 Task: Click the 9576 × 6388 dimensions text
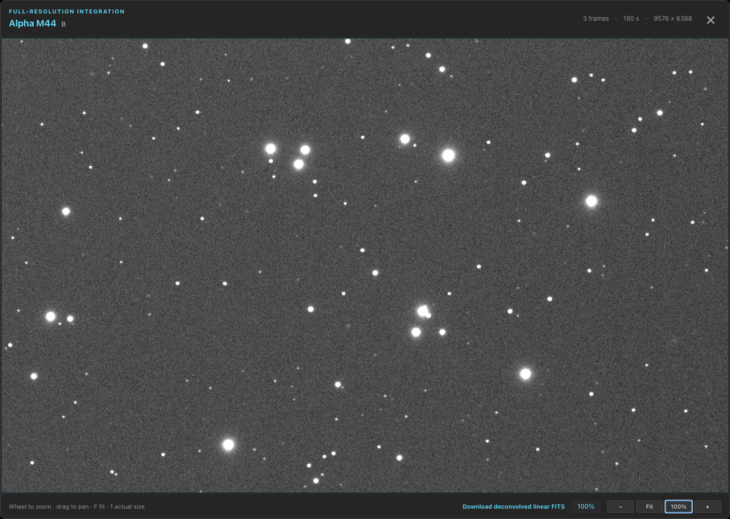[x=672, y=19]
